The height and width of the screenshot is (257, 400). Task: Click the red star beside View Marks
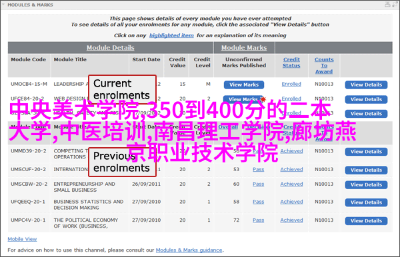pyautogui.click(x=263, y=99)
